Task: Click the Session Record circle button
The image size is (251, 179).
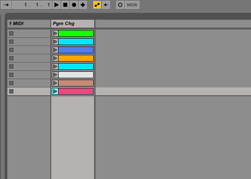Action: tap(120, 5)
